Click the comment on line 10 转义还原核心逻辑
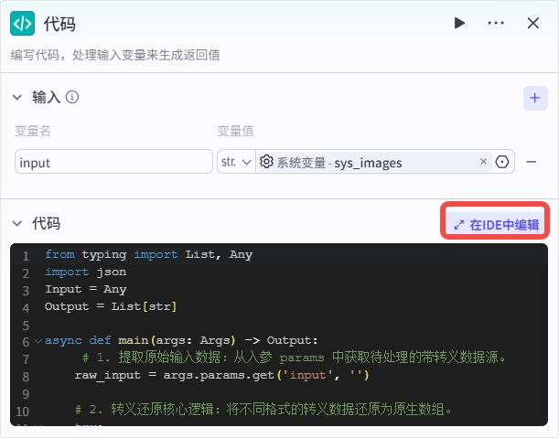This screenshot has width=559, height=438. (263, 409)
